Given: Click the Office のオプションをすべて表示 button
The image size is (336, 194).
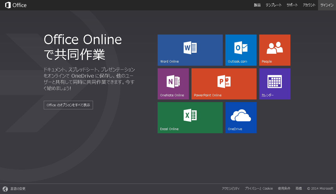Looking at the screenshot, I should [68, 105].
